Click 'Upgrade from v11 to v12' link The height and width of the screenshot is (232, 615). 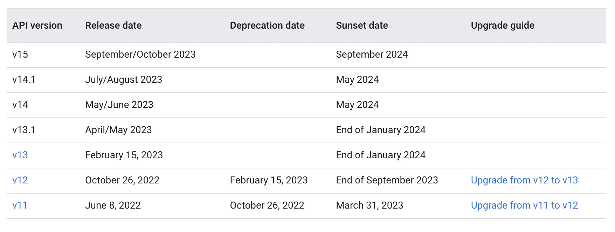coord(524,205)
